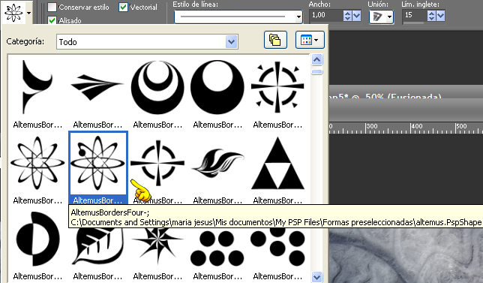Select the leaf shape thumbnail
This screenshot has width=483, height=283.
tap(97, 247)
